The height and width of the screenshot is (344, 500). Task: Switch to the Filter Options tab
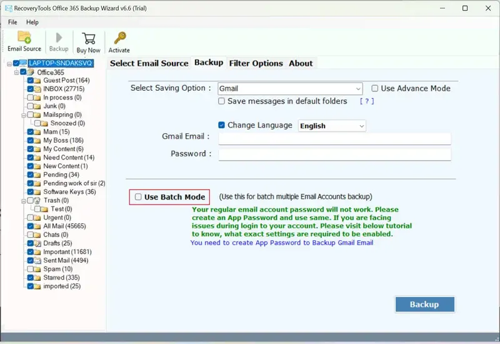[256, 63]
